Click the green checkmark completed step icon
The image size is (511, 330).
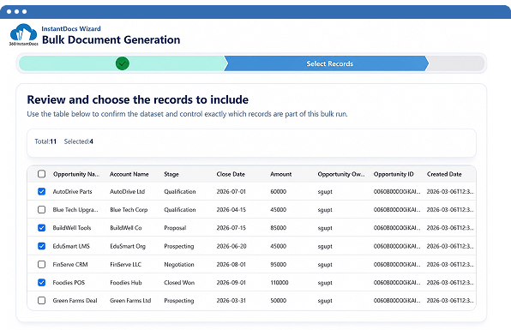point(123,63)
